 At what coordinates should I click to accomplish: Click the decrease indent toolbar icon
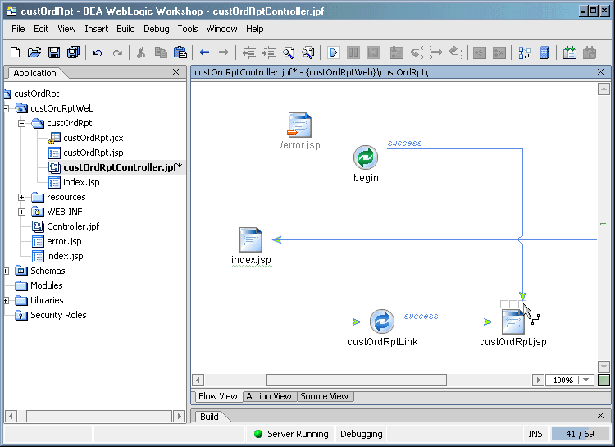[x=248, y=52]
